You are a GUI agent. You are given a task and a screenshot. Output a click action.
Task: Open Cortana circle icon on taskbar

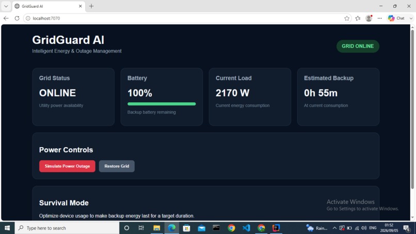[126, 228]
